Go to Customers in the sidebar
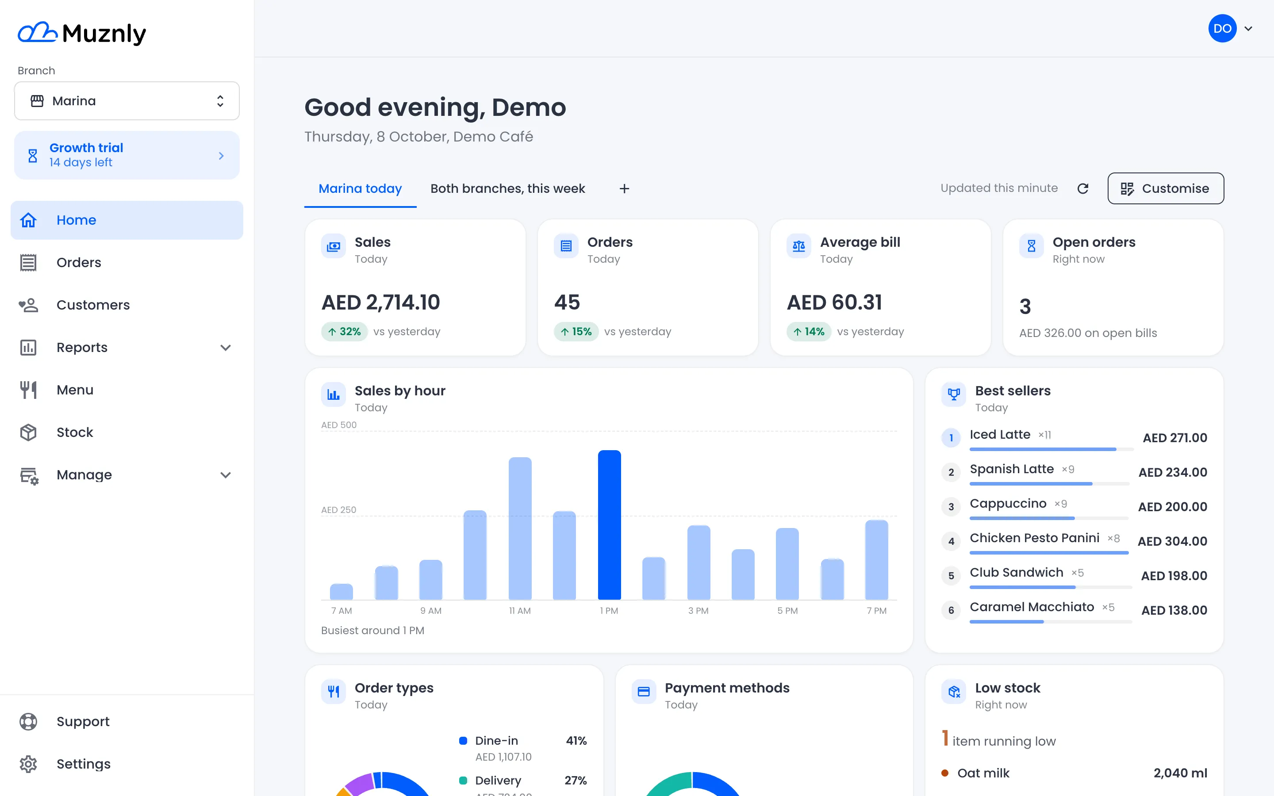This screenshot has width=1274, height=796. coord(127,305)
